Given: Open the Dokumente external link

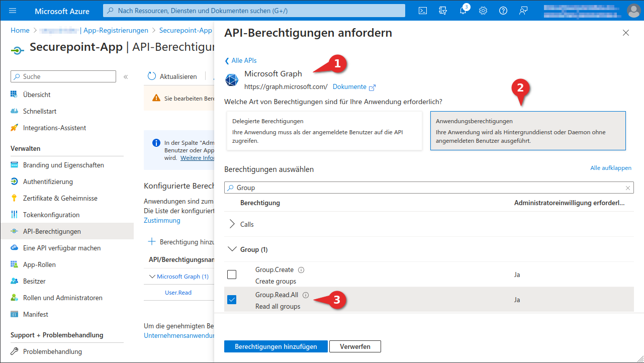Looking at the screenshot, I should click(354, 87).
